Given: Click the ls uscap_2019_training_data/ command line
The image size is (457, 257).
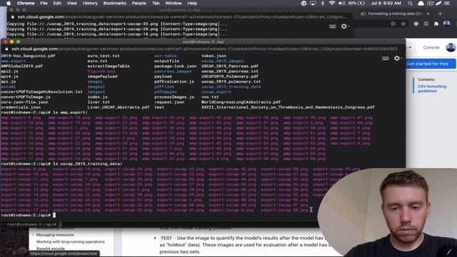Looking at the screenshot, I should tap(87, 163).
